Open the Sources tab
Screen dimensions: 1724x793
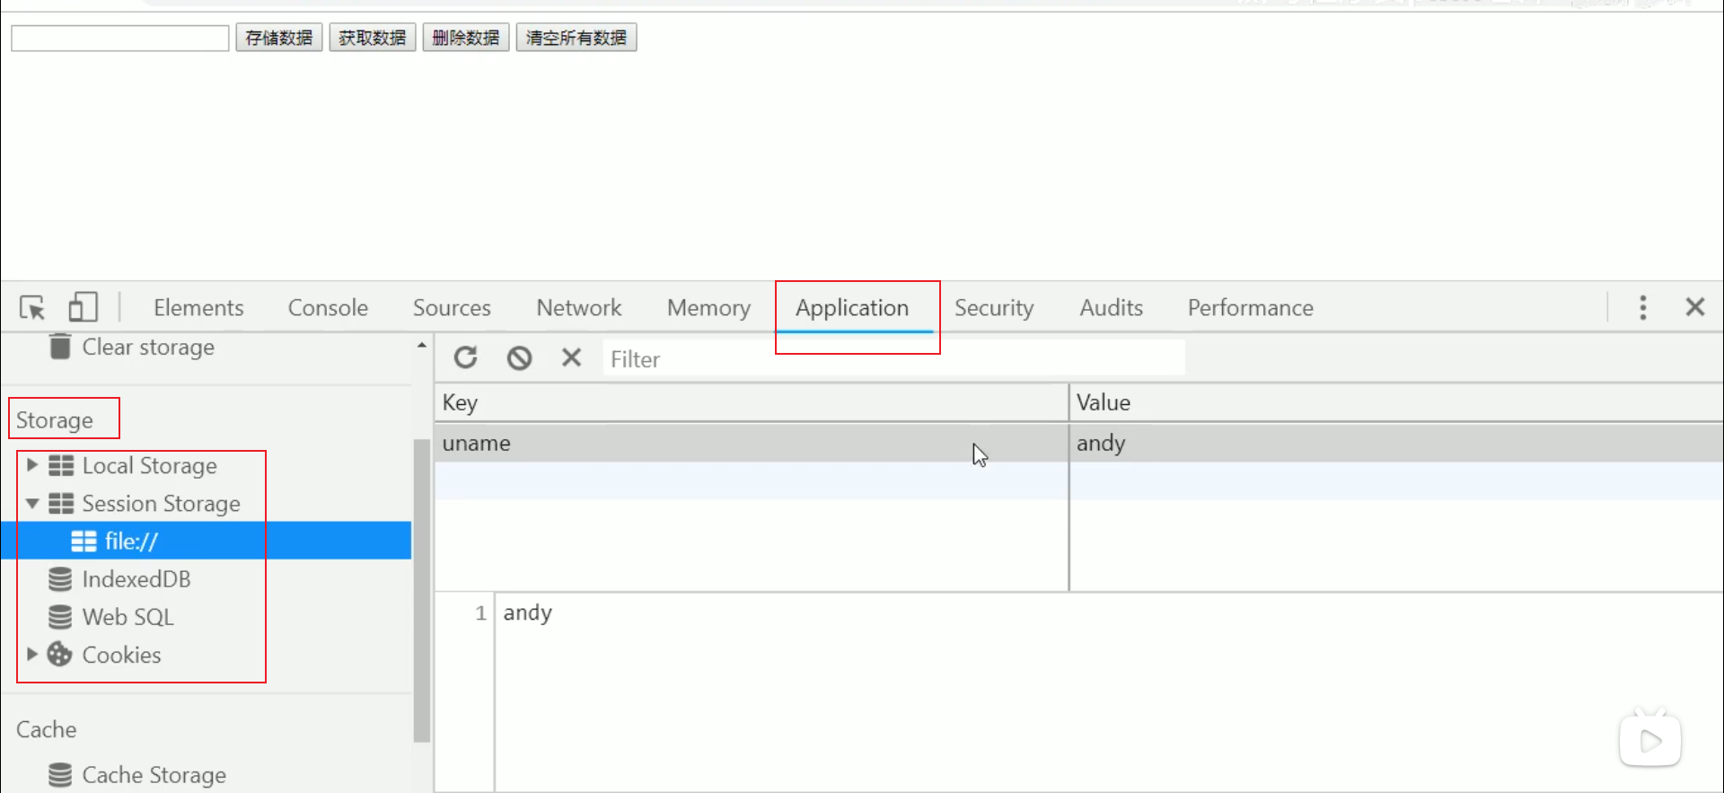pyautogui.click(x=452, y=308)
